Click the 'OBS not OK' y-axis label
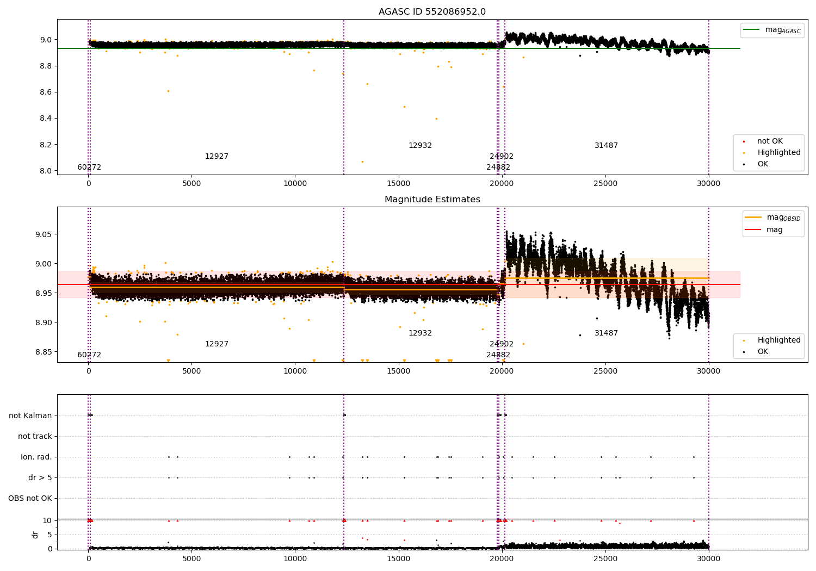 pos(30,498)
